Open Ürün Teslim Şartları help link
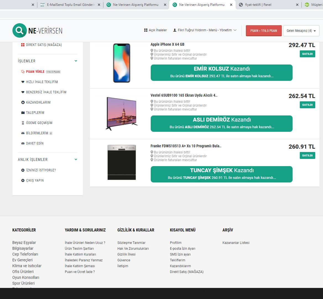This screenshot has width=323, height=299. tap(79, 249)
